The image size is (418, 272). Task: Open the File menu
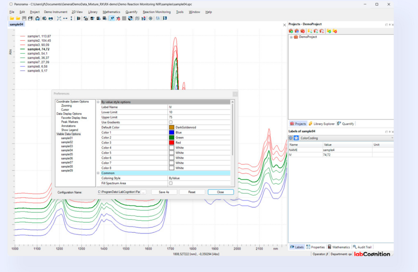(x=11, y=12)
